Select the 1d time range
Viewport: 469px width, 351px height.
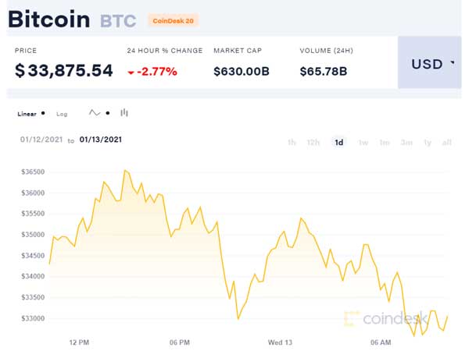tap(338, 143)
